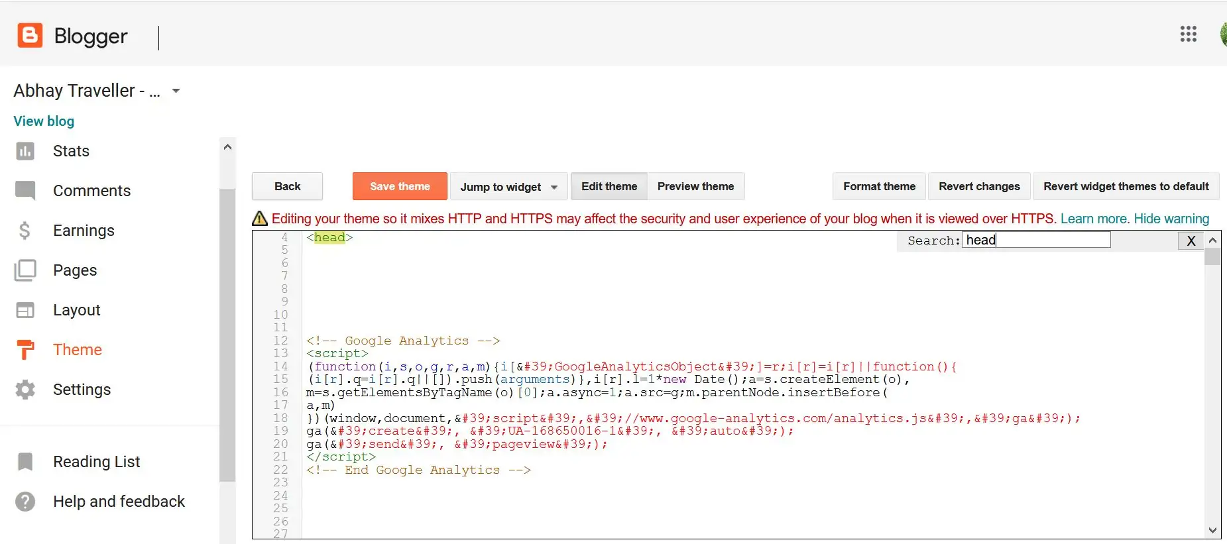Image resolution: width=1227 pixels, height=544 pixels.
Task: Open the Jump to widget dropdown
Action: pyautogui.click(x=508, y=187)
